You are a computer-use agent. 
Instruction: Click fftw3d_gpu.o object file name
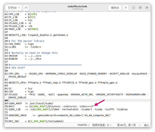pyautogui.click(x=87, y=83)
